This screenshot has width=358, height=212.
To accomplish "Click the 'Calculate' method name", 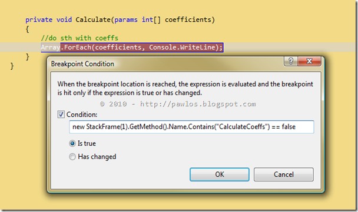I will (93, 19).
